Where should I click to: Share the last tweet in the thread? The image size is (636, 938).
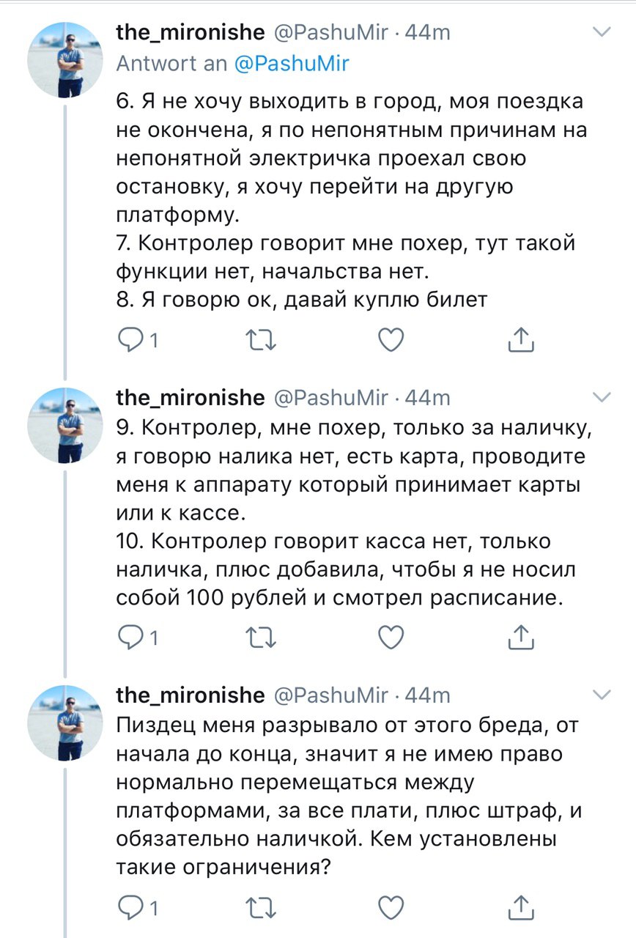(x=519, y=906)
